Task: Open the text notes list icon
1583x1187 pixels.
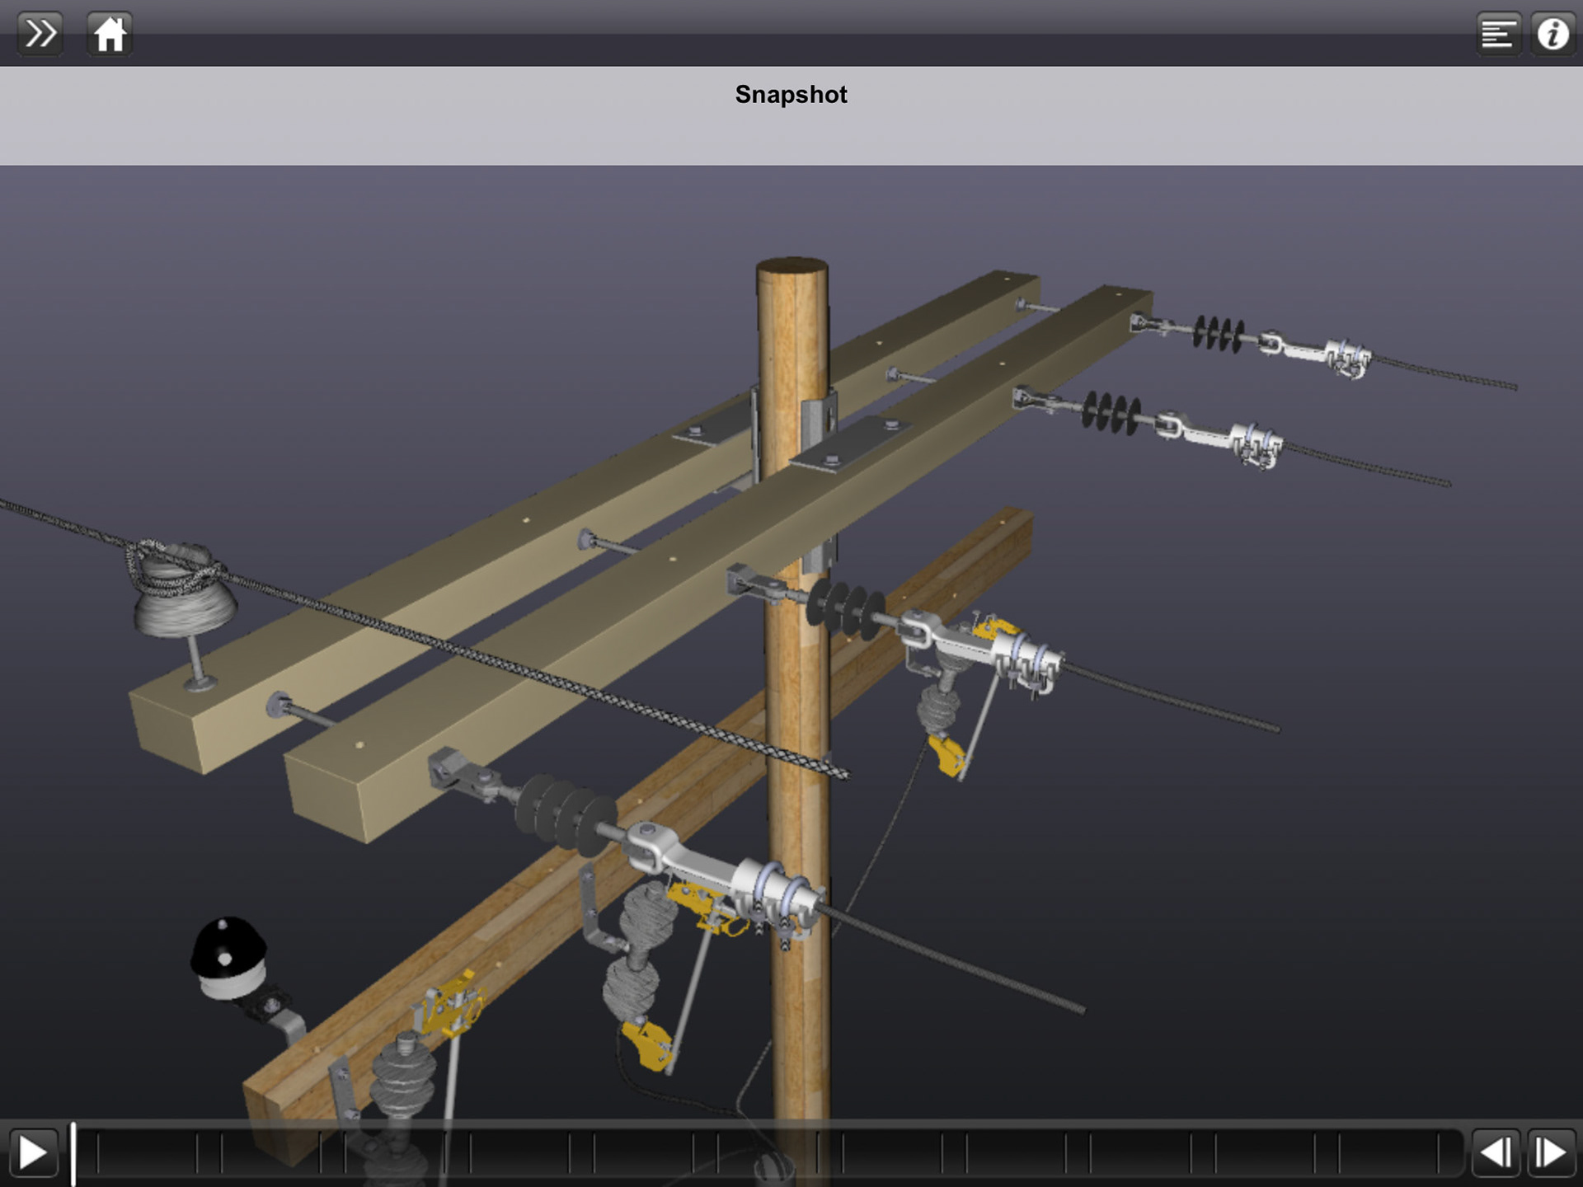Action: [x=1497, y=34]
